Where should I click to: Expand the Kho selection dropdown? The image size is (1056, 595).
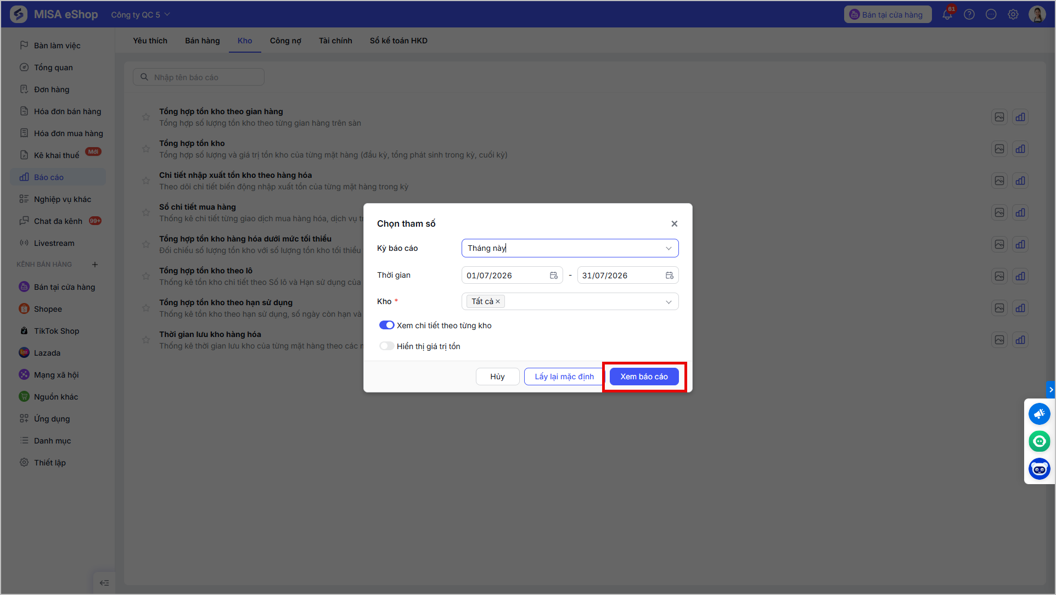669,302
